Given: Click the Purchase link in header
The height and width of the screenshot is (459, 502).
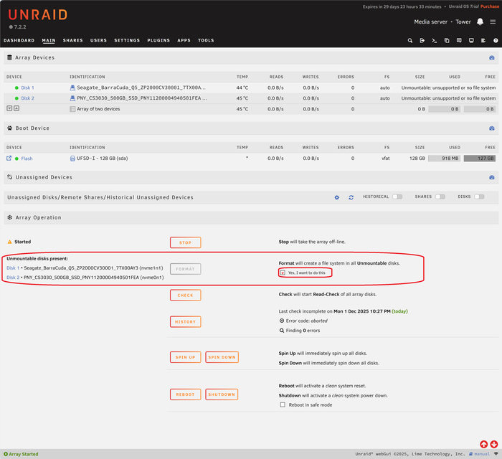Looking at the screenshot, I should 490,6.
